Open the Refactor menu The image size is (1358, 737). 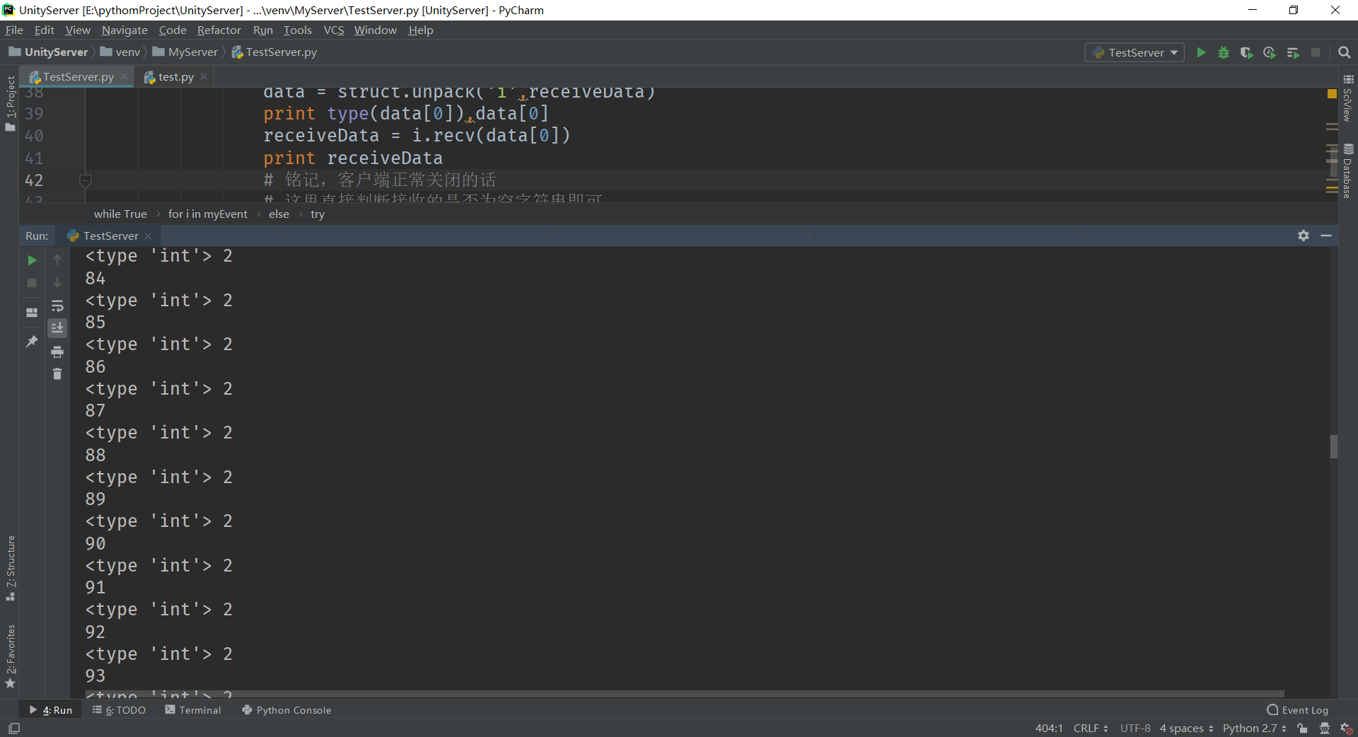(219, 30)
